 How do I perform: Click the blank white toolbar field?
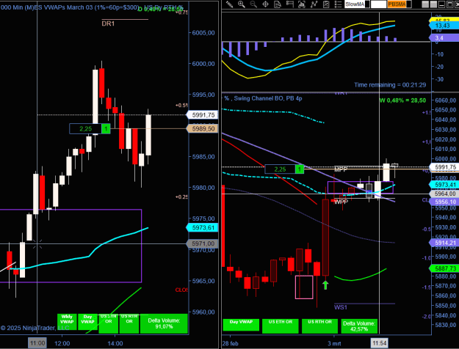pos(378,4)
